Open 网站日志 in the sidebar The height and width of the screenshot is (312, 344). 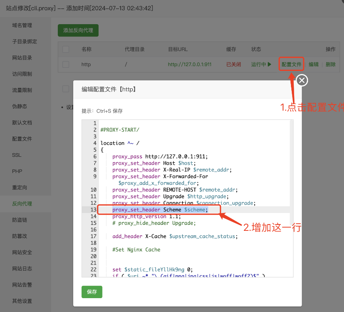click(x=22, y=269)
